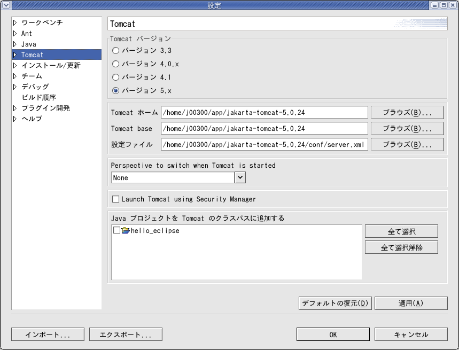
Task: Click the 適用 button
Action: pos(411,303)
